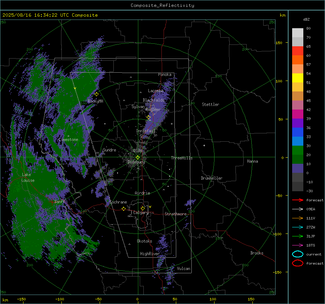Click the Brooks city label
Screen dimensions: 325x304
point(257,253)
